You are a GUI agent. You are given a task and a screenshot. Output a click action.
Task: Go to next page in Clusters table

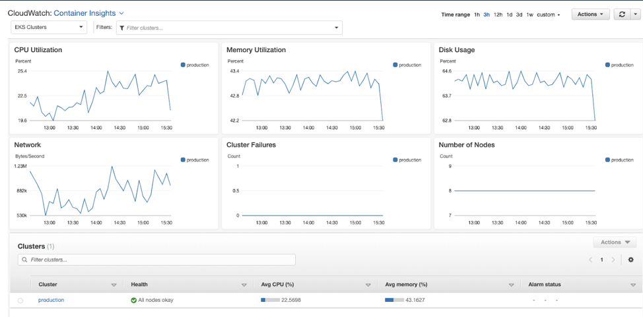613,260
